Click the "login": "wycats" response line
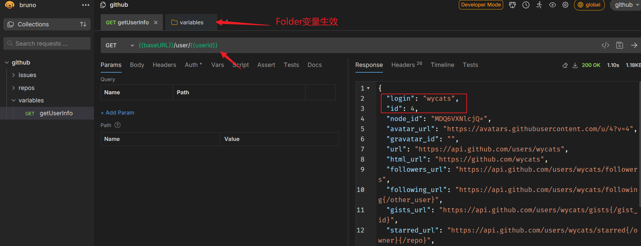This screenshot has width=641, height=246. click(x=422, y=98)
